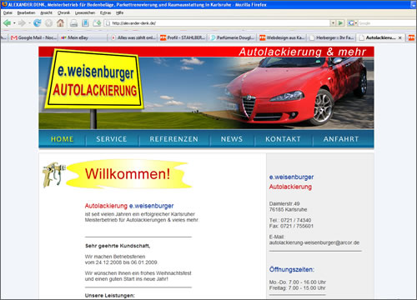Click the '76185 Karlsruhe' line
Screen dimensions: 417x300
pos(288,210)
